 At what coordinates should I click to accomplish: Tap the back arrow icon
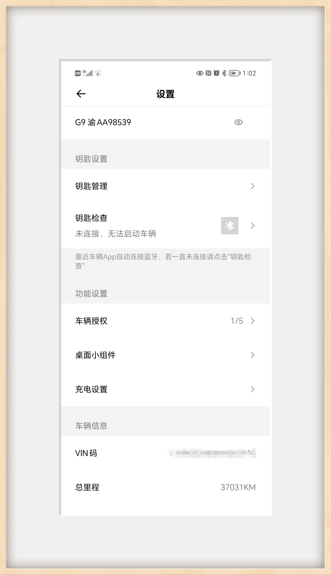[81, 94]
